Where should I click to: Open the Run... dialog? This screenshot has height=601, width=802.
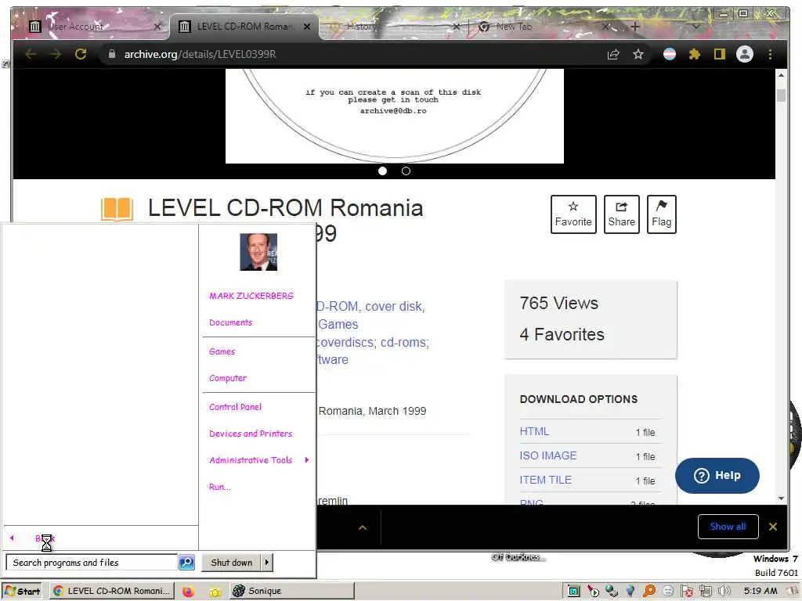click(x=220, y=487)
